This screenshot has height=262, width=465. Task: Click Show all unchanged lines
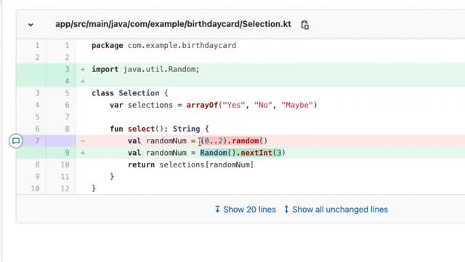pyautogui.click(x=336, y=210)
